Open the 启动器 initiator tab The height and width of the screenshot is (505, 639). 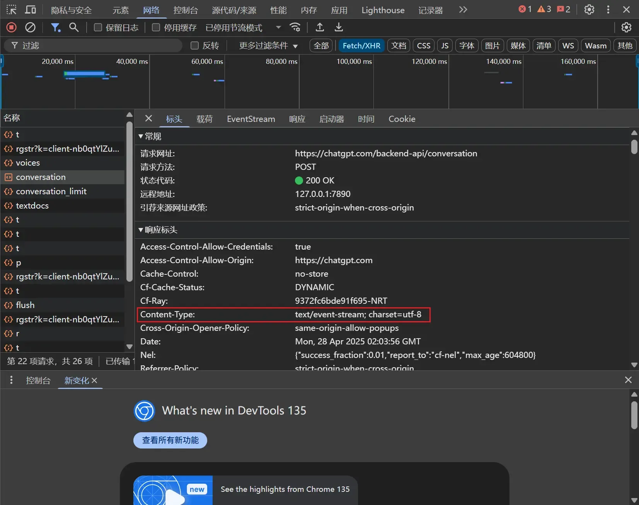pyautogui.click(x=332, y=119)
